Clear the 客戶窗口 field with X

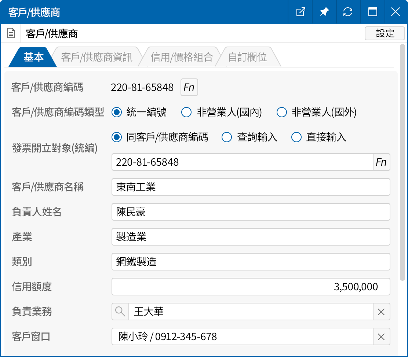pyautogui.click(x=381, y=336)
